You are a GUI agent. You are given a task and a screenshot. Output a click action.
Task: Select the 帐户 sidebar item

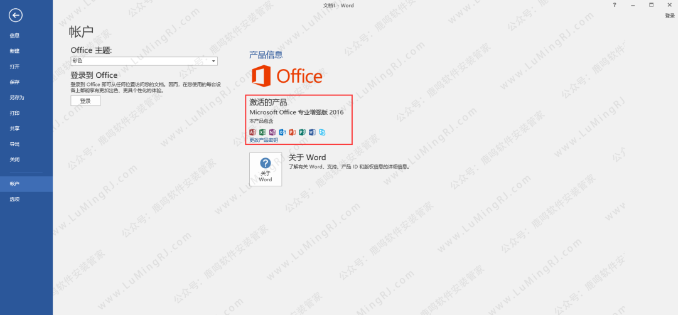[x=26, y=184]
